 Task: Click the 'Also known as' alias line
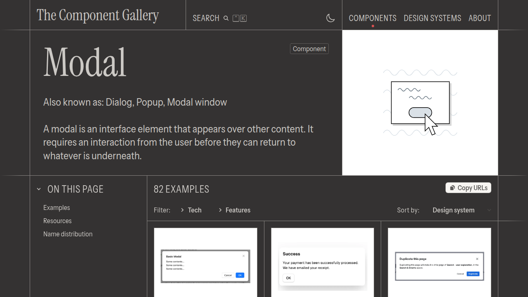tap(135, 102)
